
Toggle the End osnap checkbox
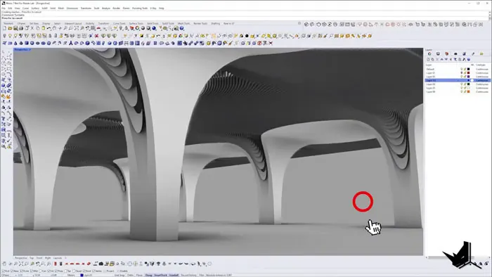click(x=3, y=271)
